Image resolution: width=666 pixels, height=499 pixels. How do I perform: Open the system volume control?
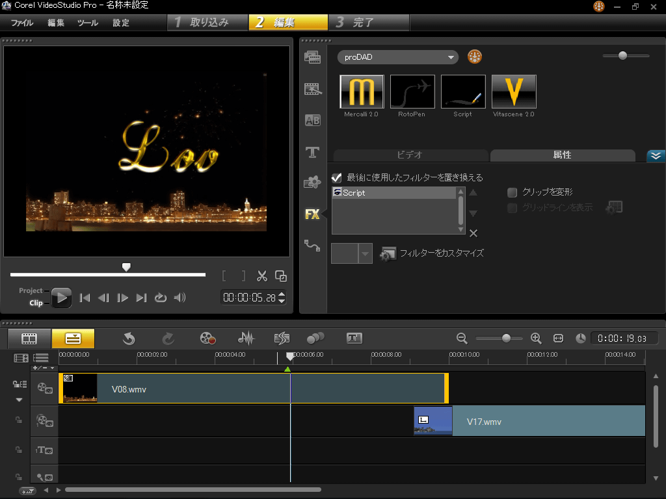(x=180, y=298)
